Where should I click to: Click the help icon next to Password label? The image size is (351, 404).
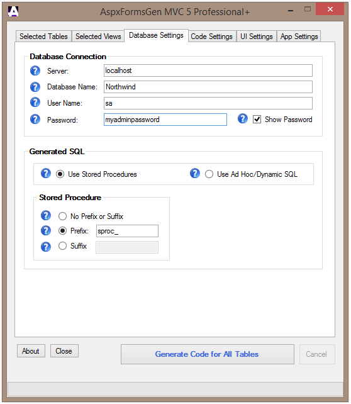tap(35, 120)
